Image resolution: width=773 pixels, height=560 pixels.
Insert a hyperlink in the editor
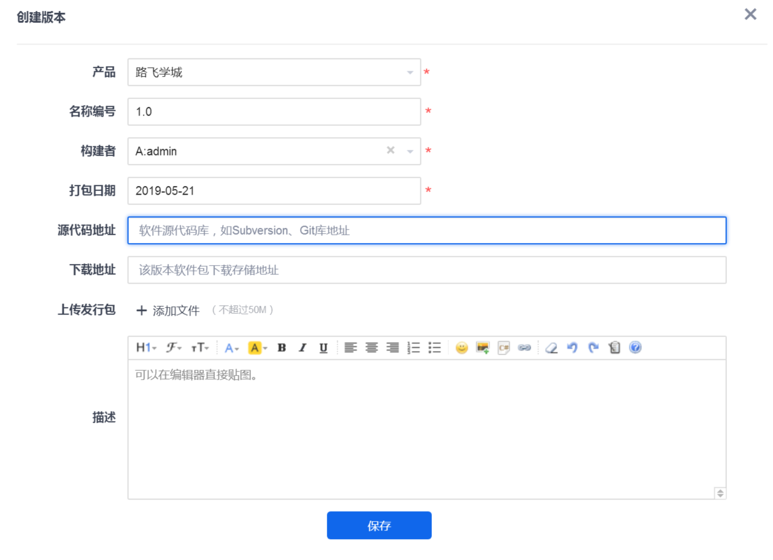(x=524, y=348)
